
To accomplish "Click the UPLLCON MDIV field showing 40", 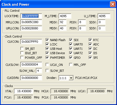I will tap(63, 28).
